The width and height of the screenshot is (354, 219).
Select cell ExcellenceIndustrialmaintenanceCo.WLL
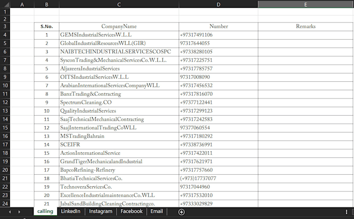tap(119, 195)
